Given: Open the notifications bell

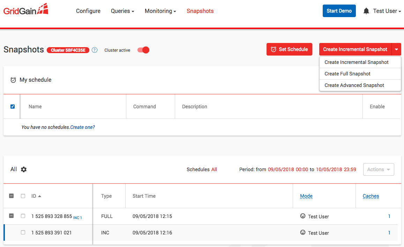Looking at the screenshot, I should (x=366, y=11).
